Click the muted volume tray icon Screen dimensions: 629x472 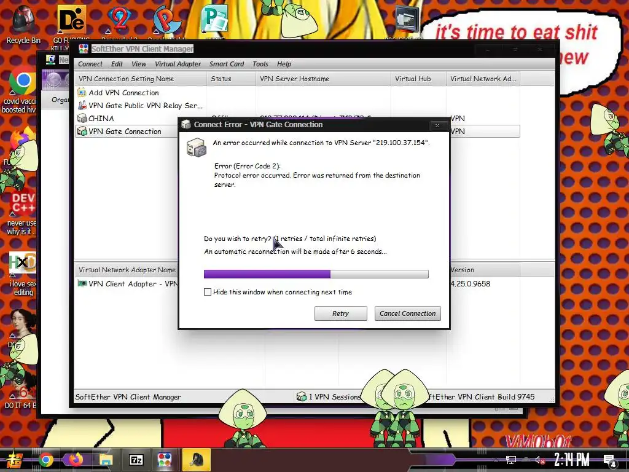tap(539, 460)
